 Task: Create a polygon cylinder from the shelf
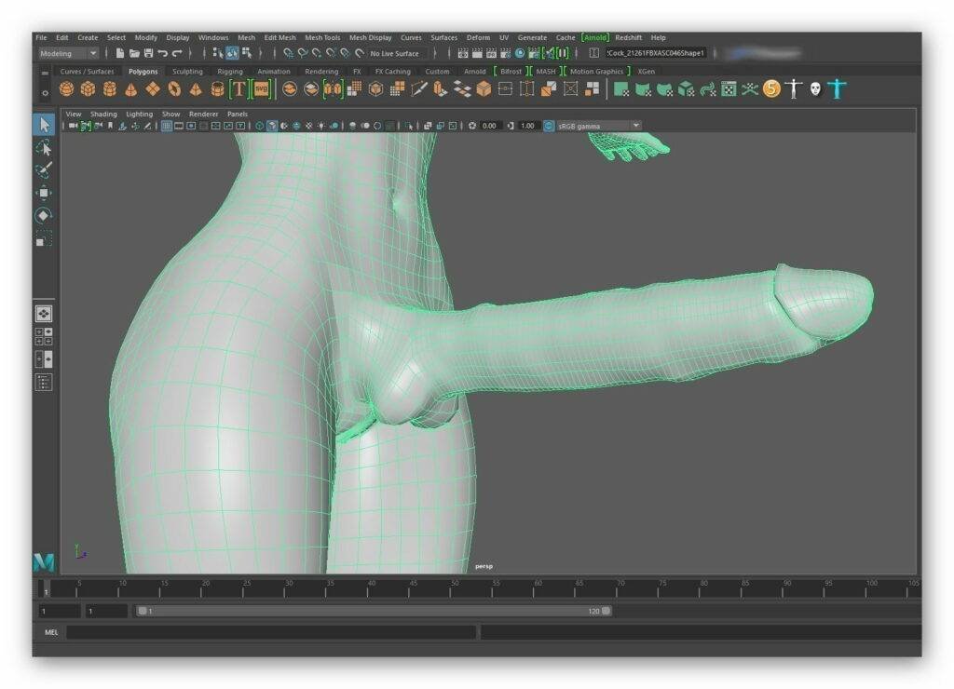coord(108,88)
